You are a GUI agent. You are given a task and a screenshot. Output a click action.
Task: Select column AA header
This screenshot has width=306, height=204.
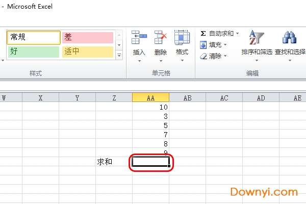tap(150, 97)
